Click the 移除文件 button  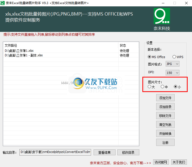click(x=165, y=115)
